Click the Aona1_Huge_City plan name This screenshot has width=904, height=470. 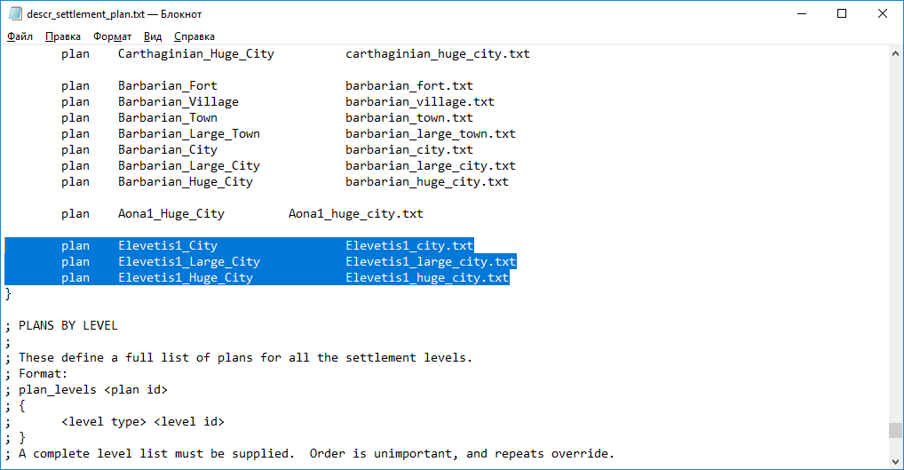coord(170,214)
